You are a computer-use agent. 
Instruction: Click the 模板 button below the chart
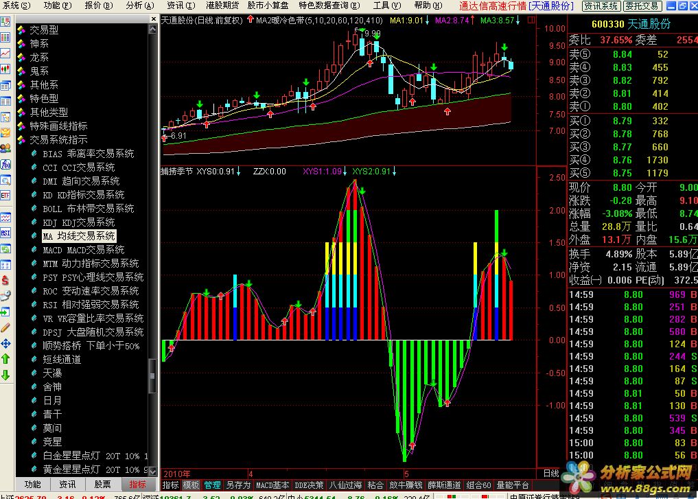(x=191, y=485)
